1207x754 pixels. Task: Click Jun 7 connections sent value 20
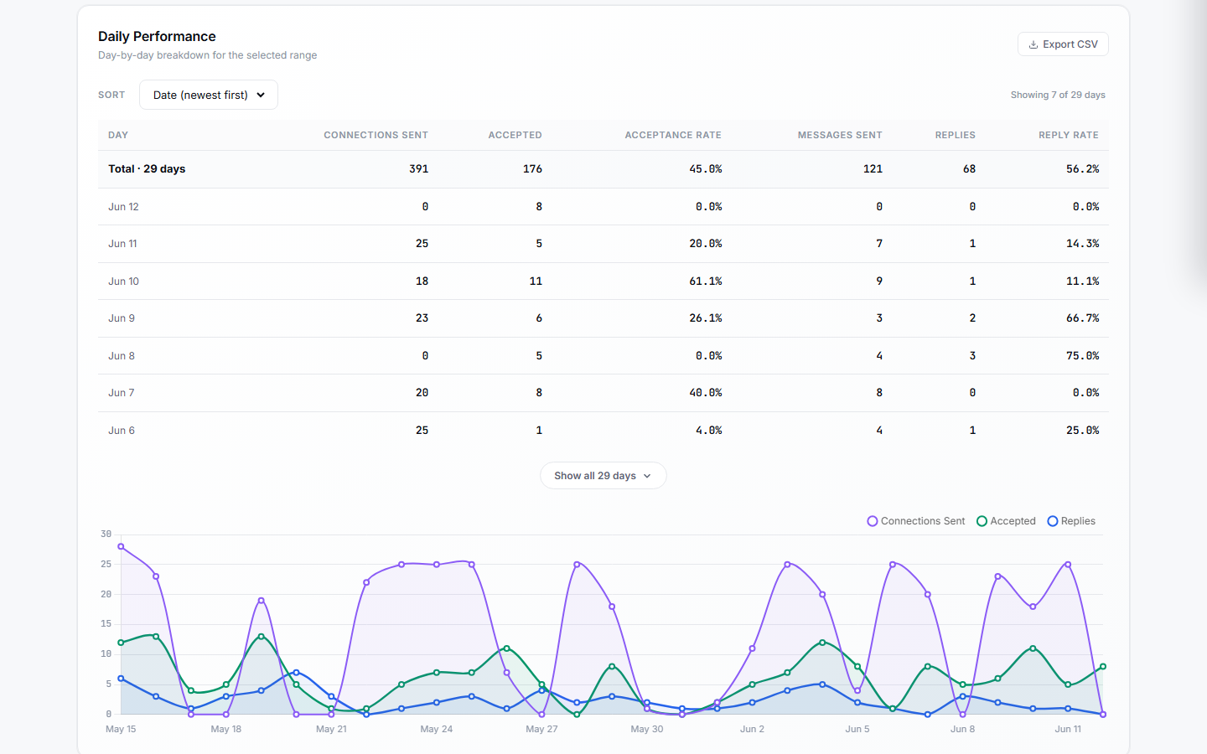tap(422, 393)
